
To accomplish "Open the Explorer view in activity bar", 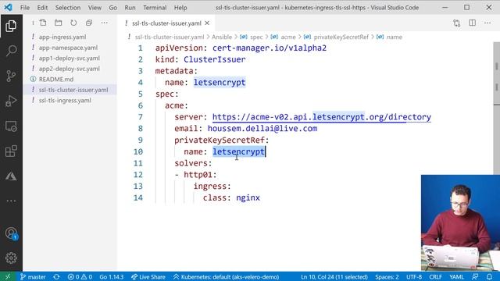I will coord(11,26).
